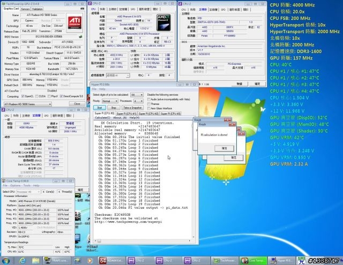Click the confirm button in the dialog behind the front Finish dialog

point(234,158)
